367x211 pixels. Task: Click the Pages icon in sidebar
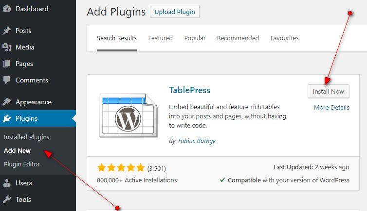click(x=6, y=64)
